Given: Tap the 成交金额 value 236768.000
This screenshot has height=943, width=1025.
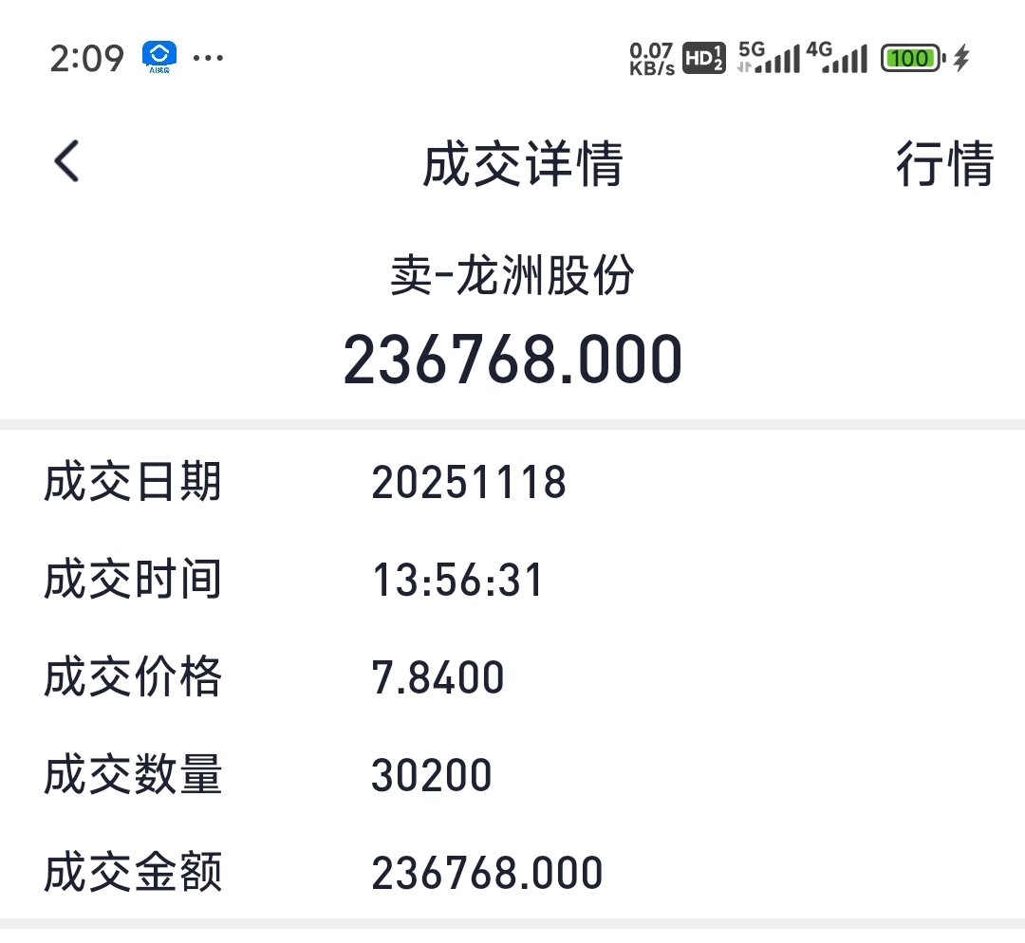Looking at the screenshot, I should pos(487,873).
